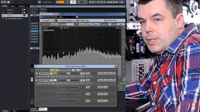Open the dropdown arrow next to Routing
The width and height of the screenshot is (200, 112).
click(x=73, y=21)
